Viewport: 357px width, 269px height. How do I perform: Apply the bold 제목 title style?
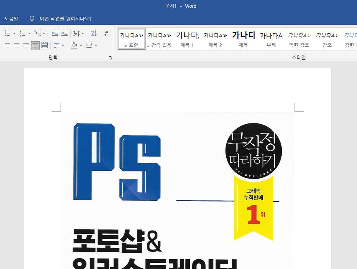243,39
